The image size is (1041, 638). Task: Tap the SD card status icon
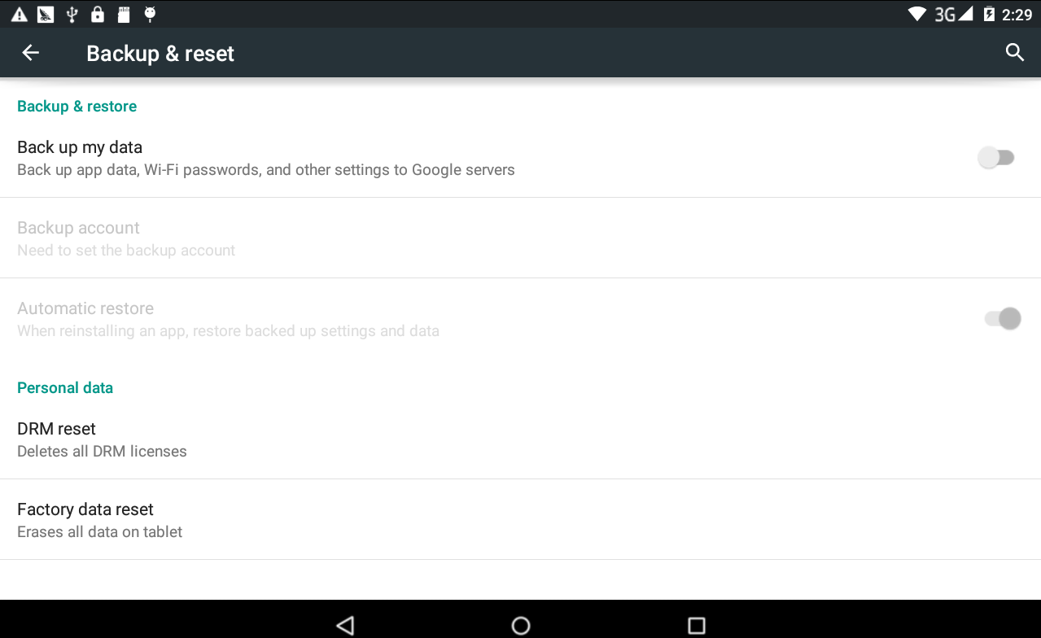(124, 14)
